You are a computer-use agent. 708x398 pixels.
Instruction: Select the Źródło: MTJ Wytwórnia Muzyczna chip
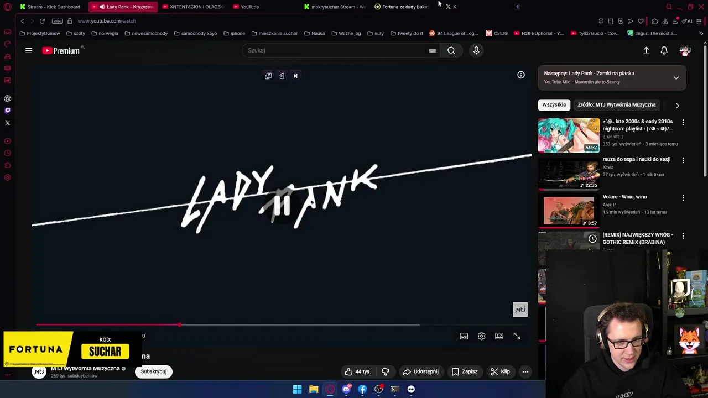coord(616,104)
